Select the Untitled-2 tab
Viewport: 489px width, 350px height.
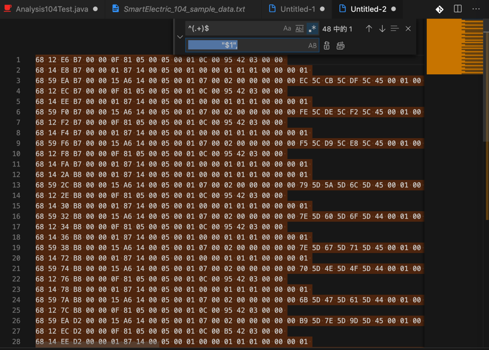(x=368, y=9)
